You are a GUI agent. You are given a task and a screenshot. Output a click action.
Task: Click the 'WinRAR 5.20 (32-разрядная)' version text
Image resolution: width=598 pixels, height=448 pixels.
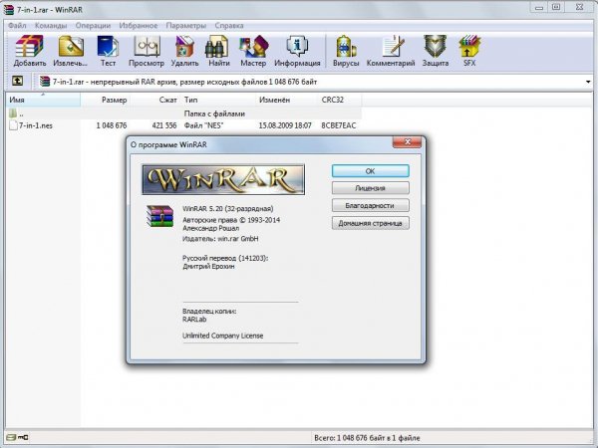coord(227,209)
